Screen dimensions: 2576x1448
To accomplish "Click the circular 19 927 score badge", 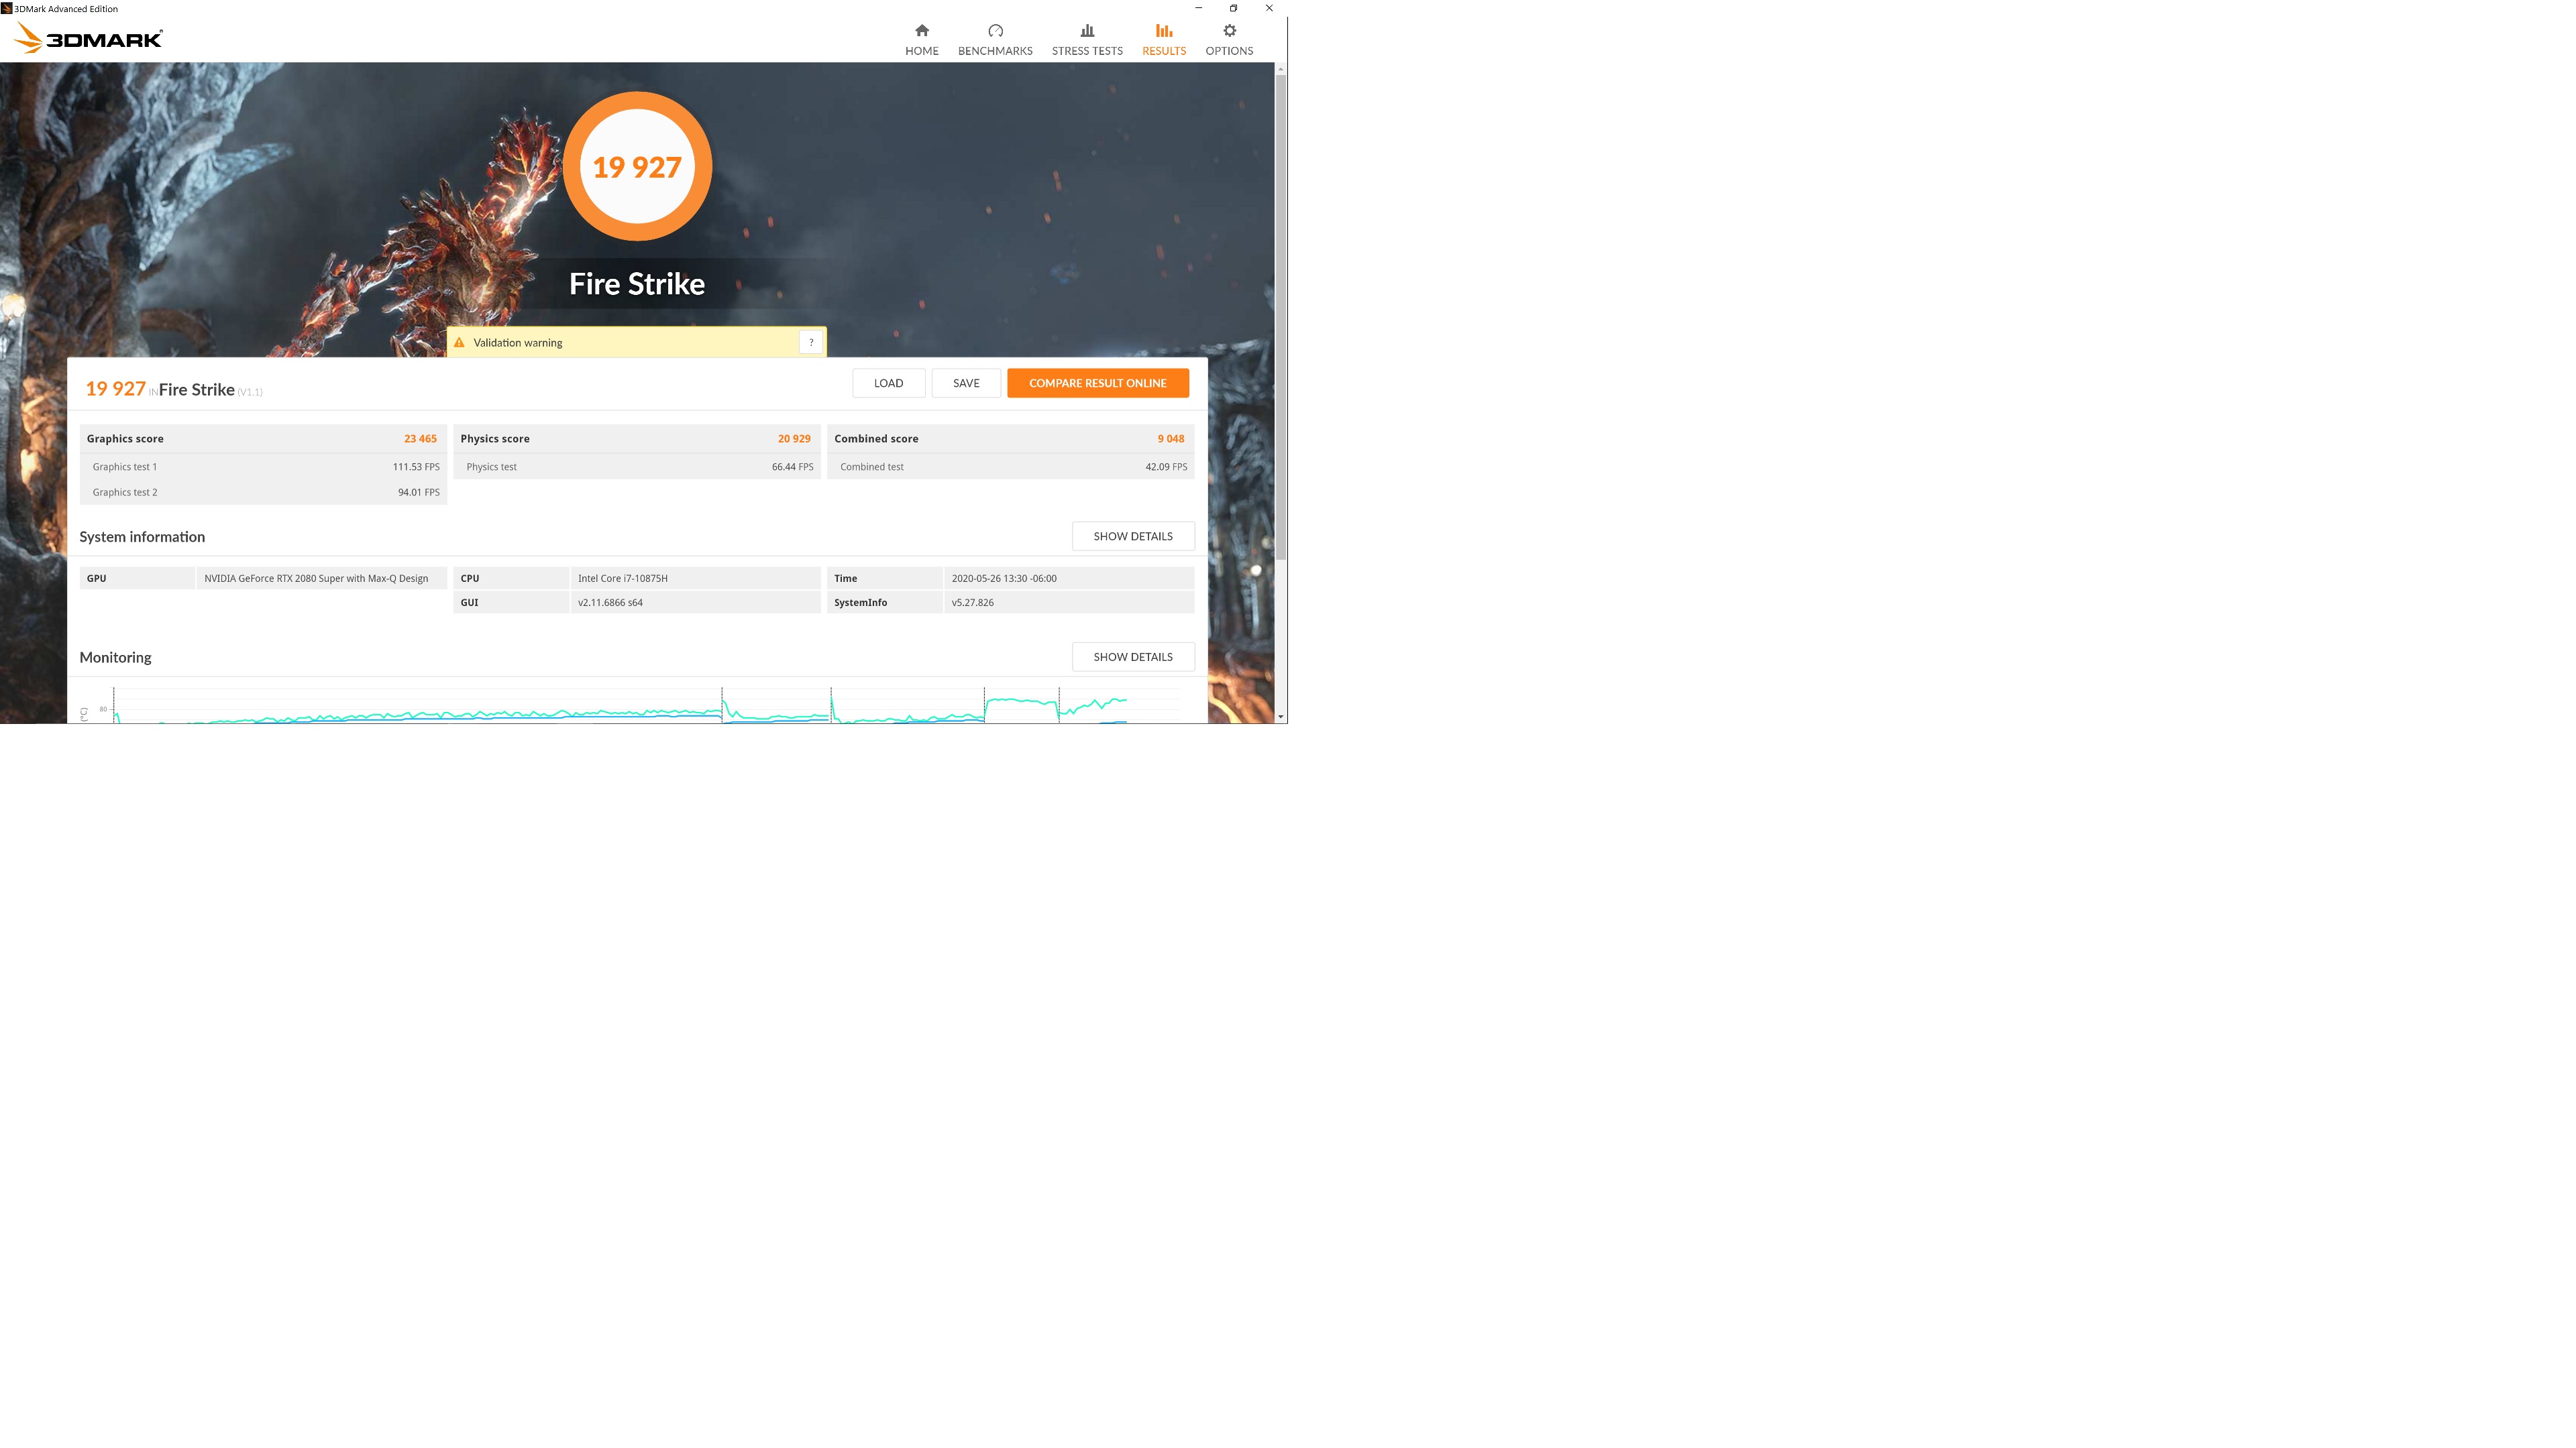I will click(x=637, y=166).
